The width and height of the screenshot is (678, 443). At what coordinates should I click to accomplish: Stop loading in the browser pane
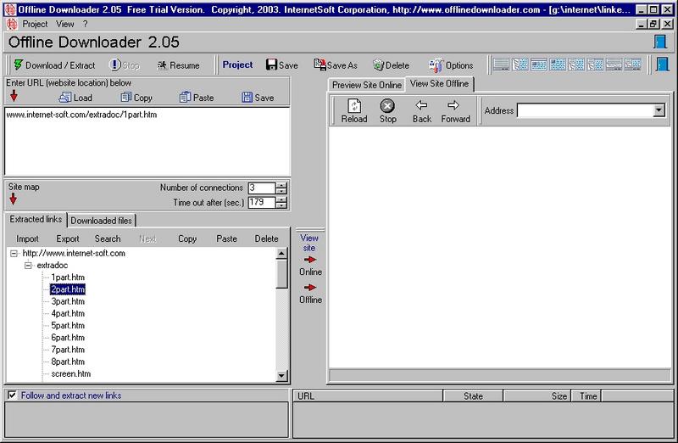[387, 111]
